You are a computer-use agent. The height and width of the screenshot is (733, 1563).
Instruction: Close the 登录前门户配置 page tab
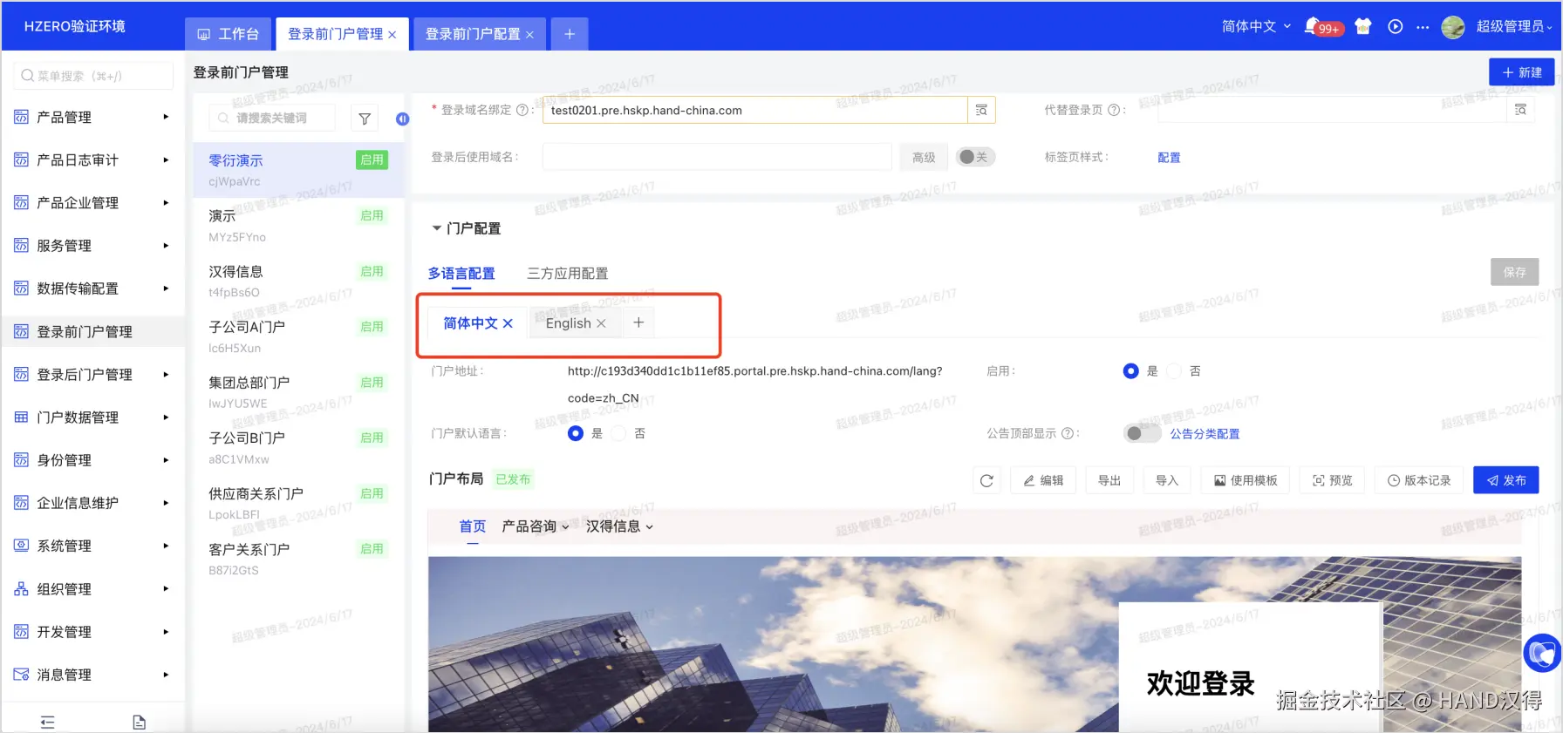pyautogui.click(x=529, y=35)
